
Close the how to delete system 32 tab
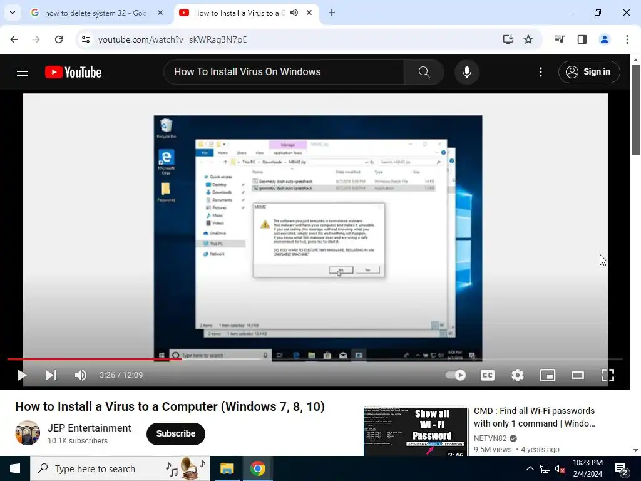tap(160, 13)
